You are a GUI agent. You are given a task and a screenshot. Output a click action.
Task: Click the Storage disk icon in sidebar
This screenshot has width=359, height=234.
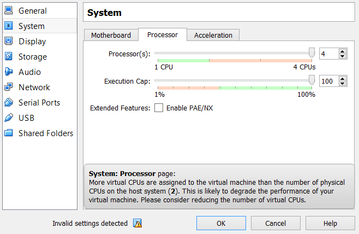tap(9, 57)
